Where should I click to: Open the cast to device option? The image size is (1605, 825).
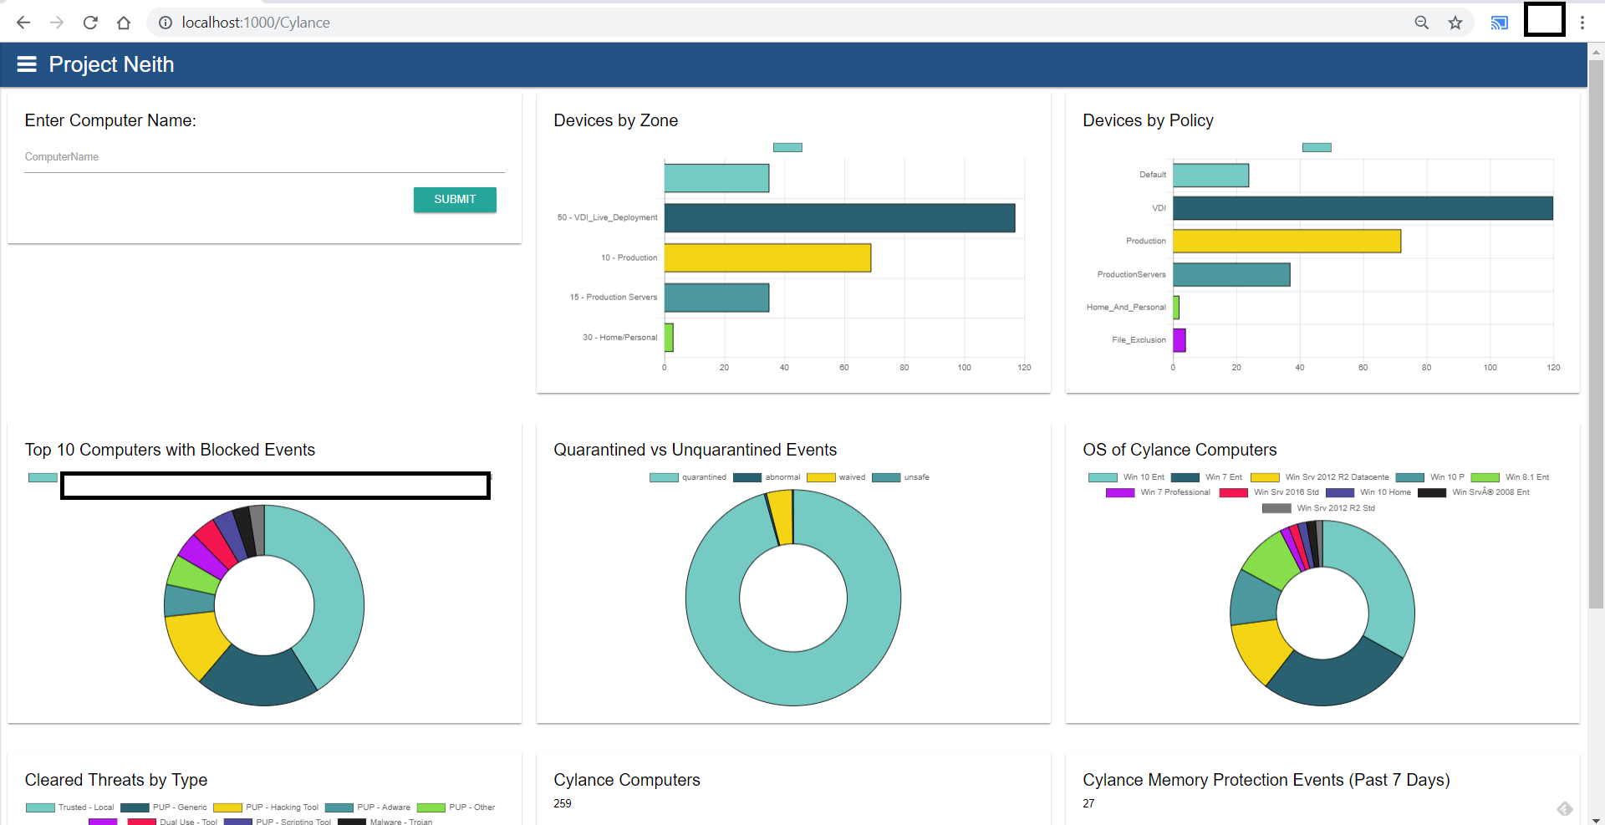(x=1500, y=23)
